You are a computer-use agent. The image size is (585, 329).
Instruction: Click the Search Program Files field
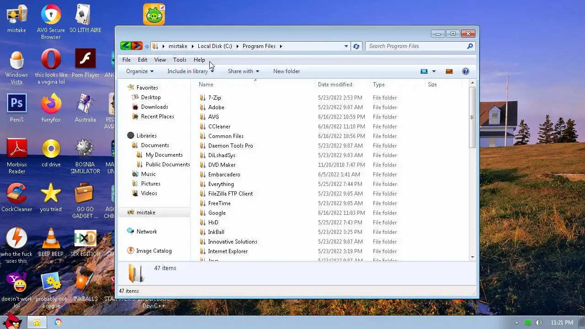(x=416, y=46)
